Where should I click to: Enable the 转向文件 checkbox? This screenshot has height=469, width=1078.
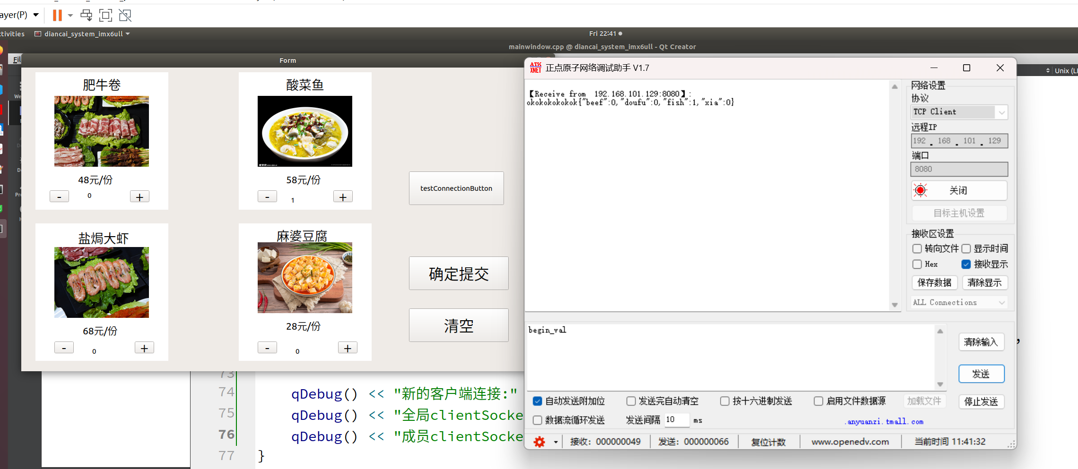pyautogui.click(x=917, y=248)
